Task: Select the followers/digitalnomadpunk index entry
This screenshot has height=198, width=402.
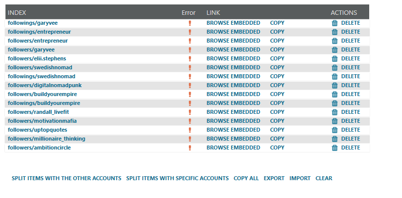Action: [x=45, y=85]
